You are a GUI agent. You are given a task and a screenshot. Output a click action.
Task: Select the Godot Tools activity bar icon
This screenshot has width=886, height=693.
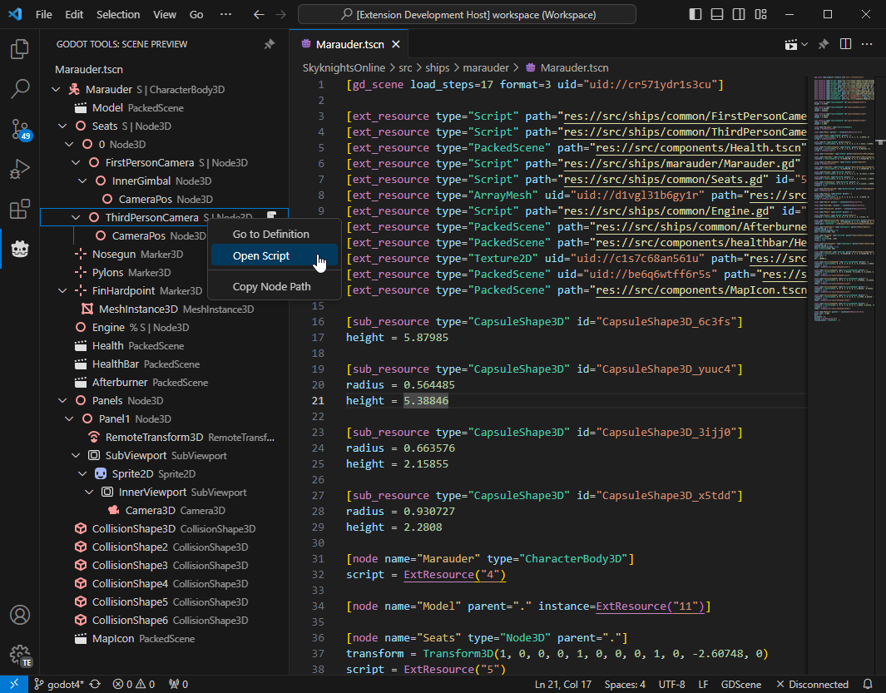(20, 249)
